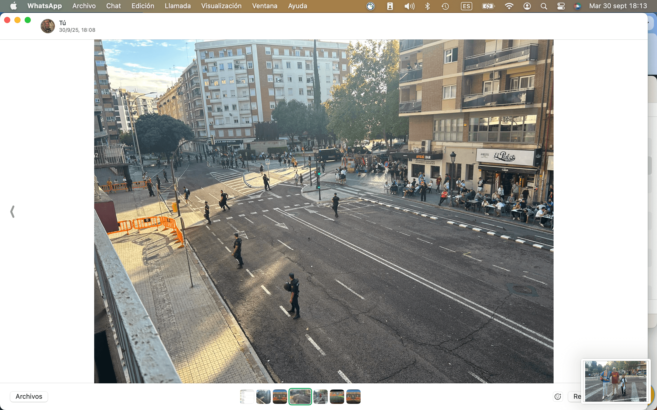This screenshot has width=657, height=410.
Task: Select the last stadium thumbnail in strip
Action: pyautogui.click(x=353, y=396)
